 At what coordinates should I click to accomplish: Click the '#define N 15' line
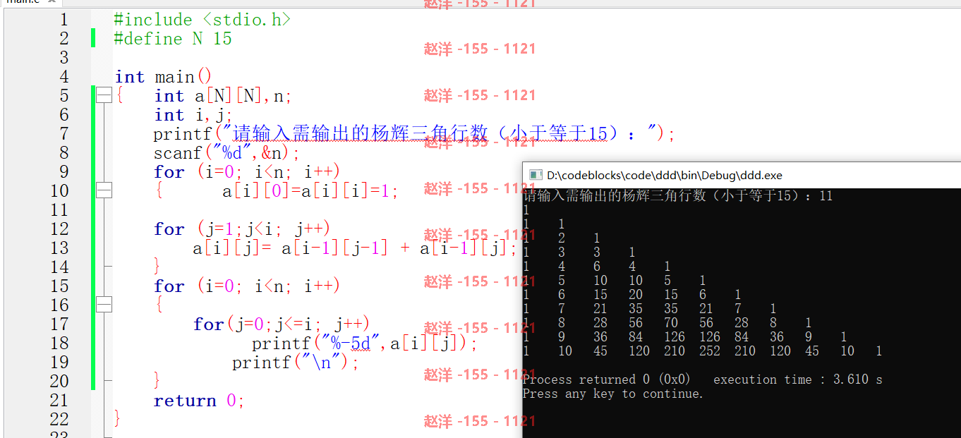173,39
